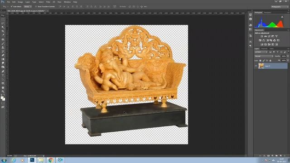This screenshot has height=163, width=290.
Task: Click the foreground color swatch
Action: point(2,98)
